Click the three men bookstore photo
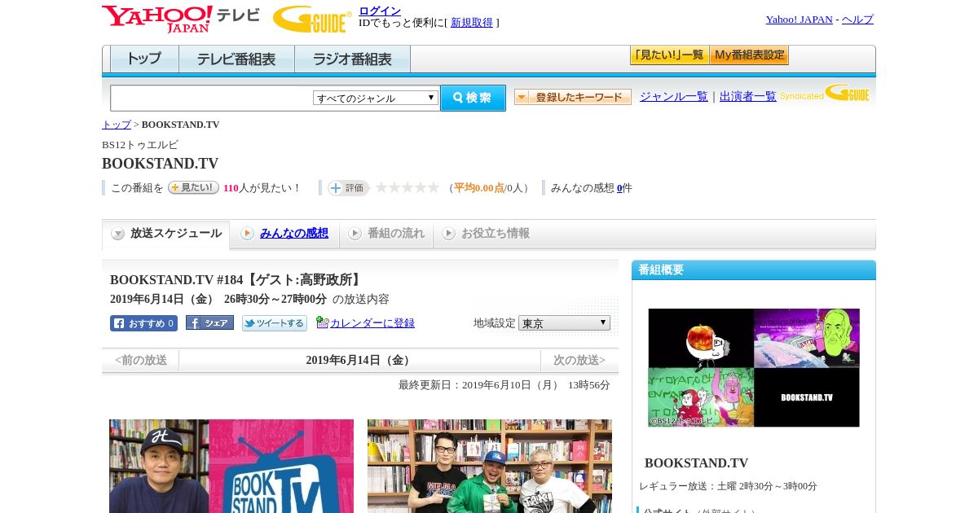Viewport: 978px width, 513px height. click(x=490, y=466)
